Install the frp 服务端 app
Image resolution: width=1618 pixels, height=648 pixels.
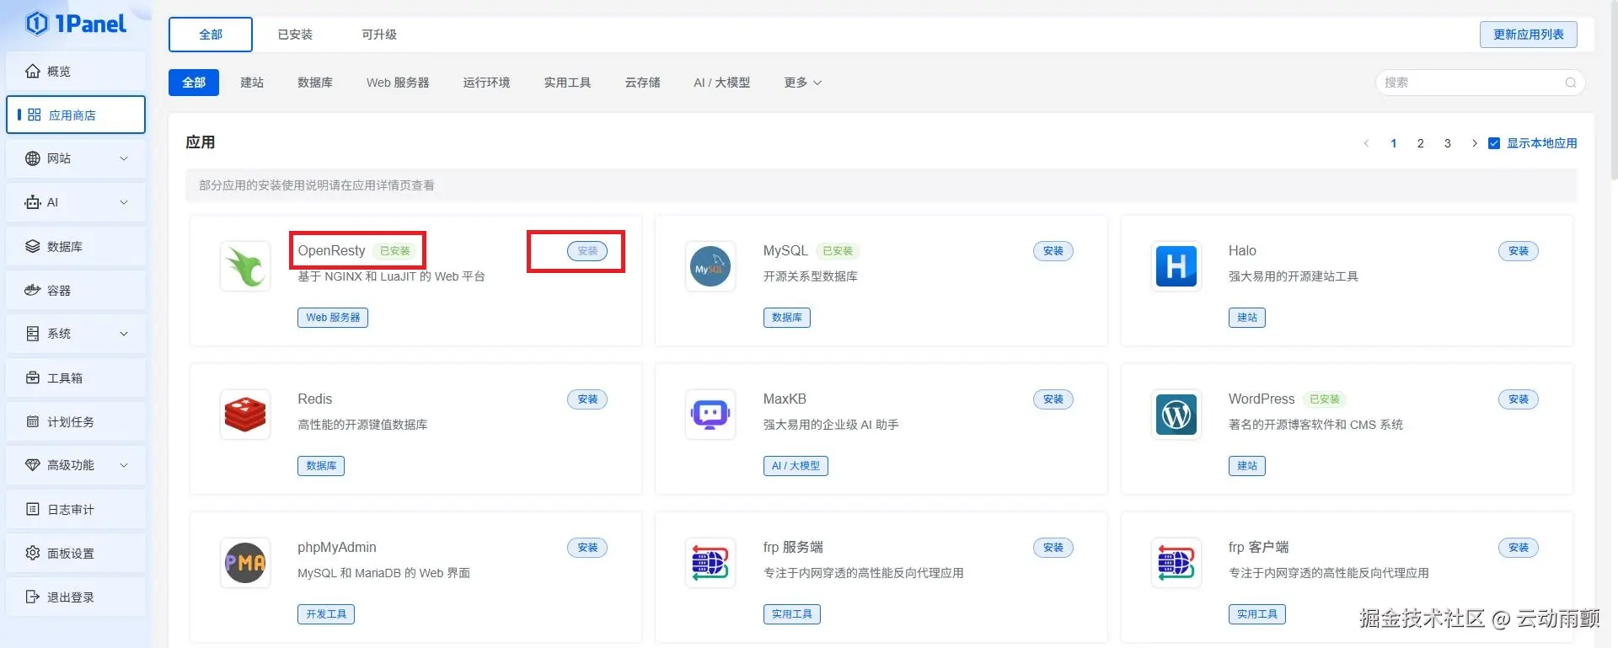1053,548
